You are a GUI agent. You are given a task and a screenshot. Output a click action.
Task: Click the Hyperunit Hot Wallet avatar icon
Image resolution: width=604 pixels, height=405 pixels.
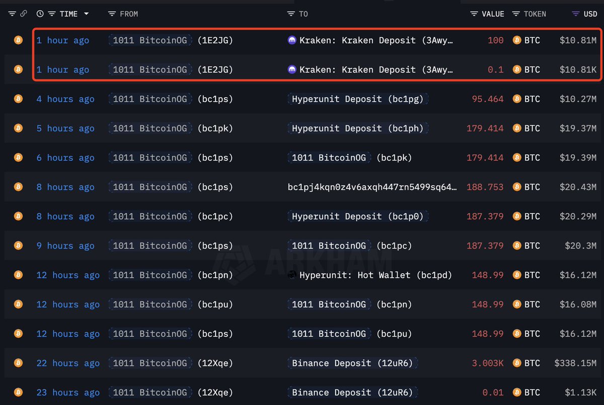(x=291, y=275)
